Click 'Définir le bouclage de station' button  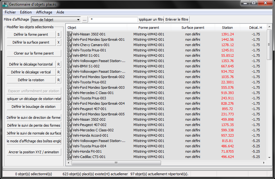click(34, 107)
